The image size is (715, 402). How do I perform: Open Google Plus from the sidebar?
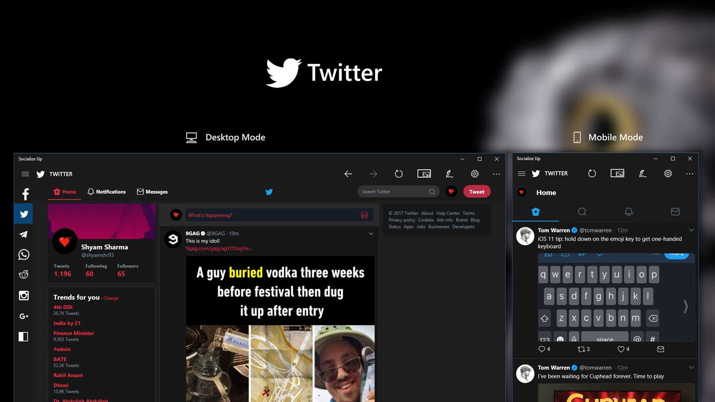(23, 316)
